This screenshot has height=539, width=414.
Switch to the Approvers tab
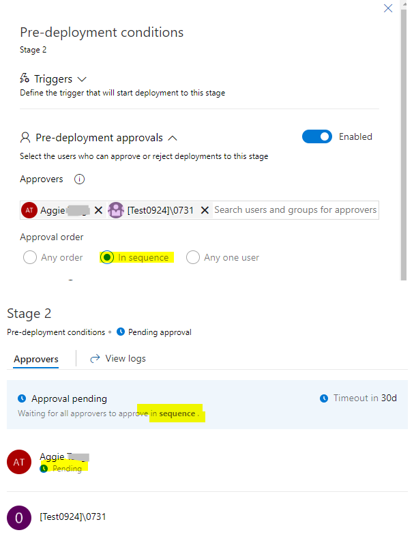click(x=36, y=358)
